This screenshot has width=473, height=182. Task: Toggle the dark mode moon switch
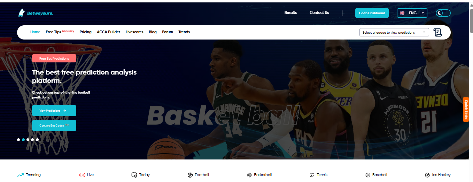[443, 13]
